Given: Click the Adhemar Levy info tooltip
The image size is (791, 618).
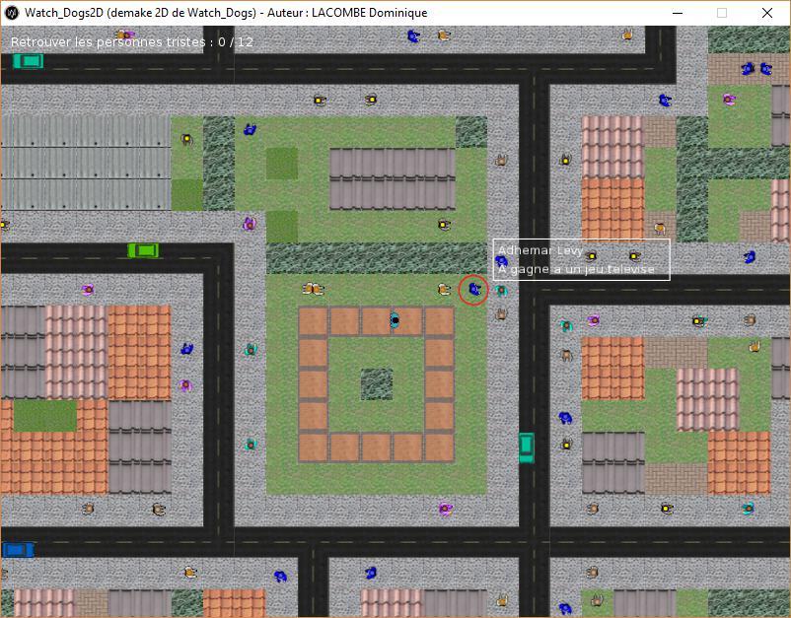Looking at the screenshot, I should [581, 259].
